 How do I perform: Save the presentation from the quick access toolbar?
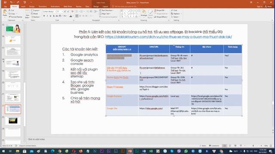pyautogui.click(x=5, y=2)
